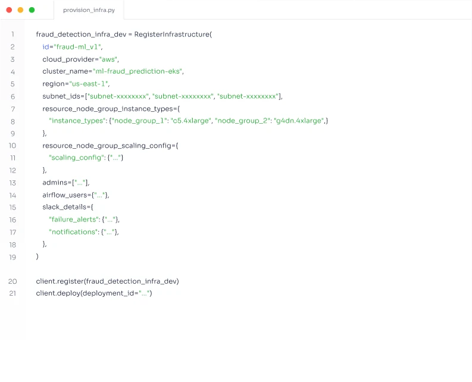This screenshot has height=382, width=472.
Task: Click line number 1 in the gutter
Action: pos(12,35)
